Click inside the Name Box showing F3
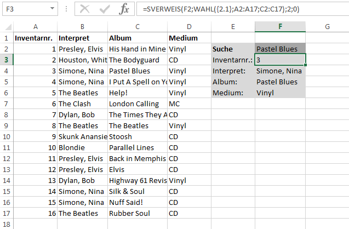 pos(26,9)
